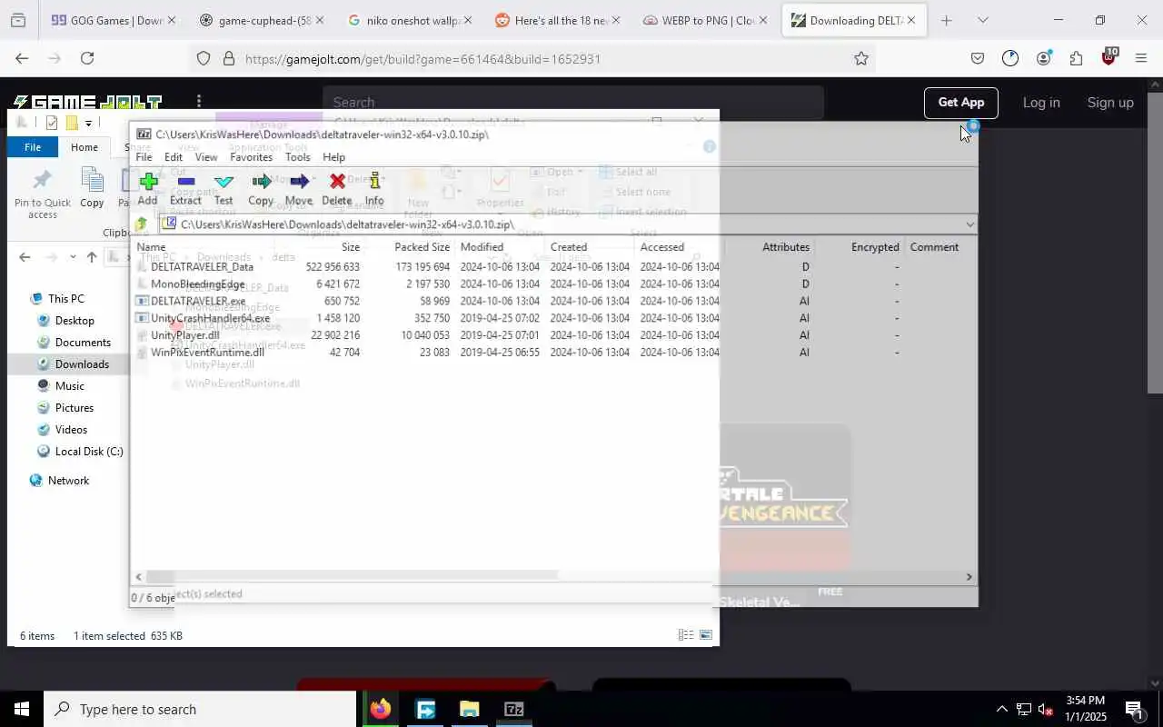
Task: Select the DELTATRAVELER_Data folder in 7-Zip
Action: pyautogui.click(x=202, y=267)
